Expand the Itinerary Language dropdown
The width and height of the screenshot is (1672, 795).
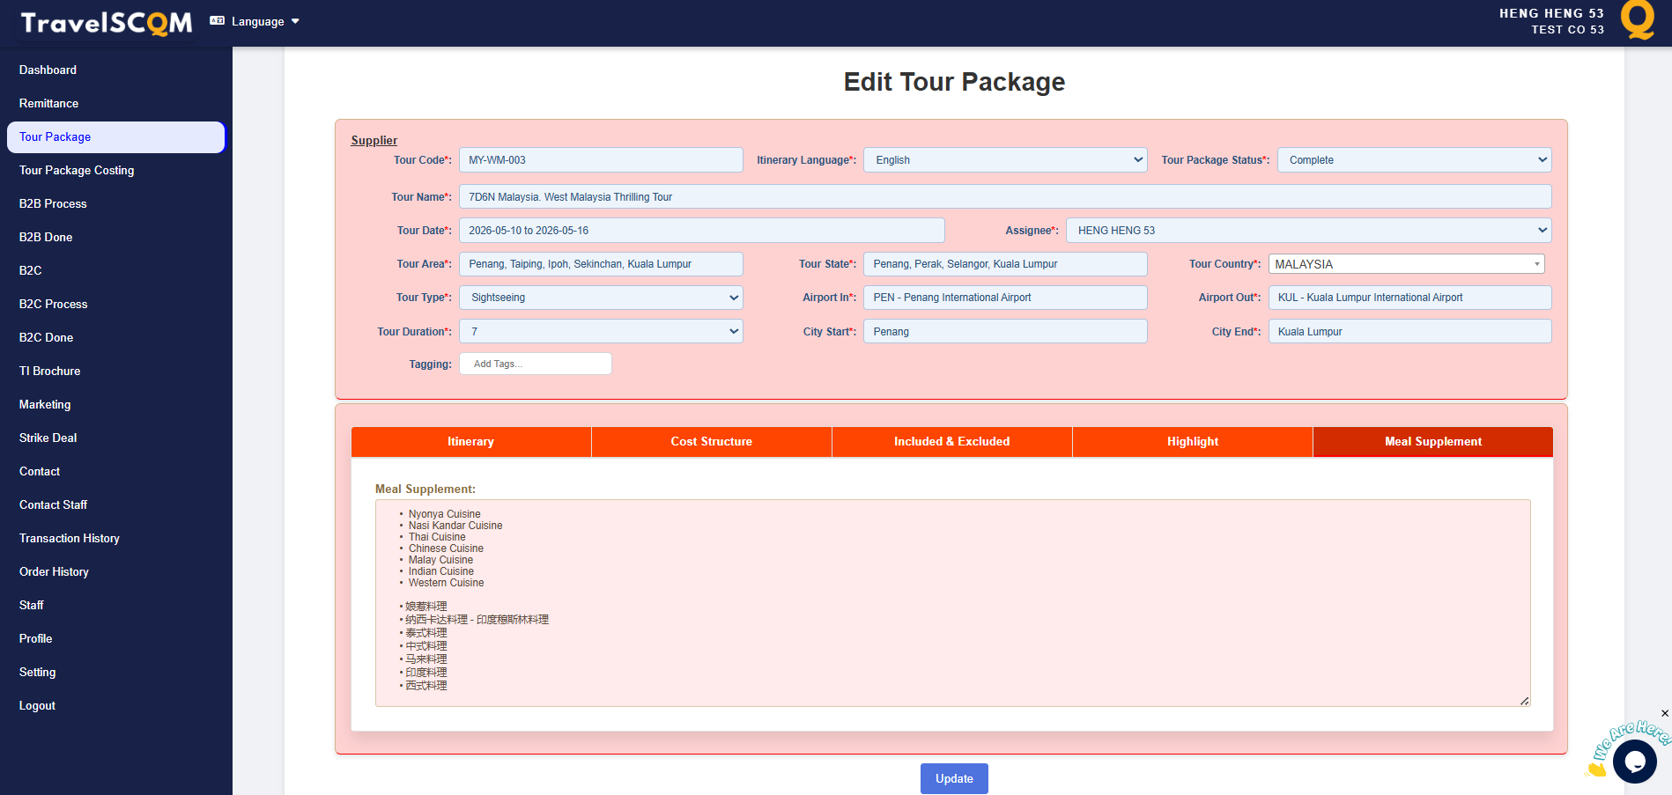tap(1004, 160)
